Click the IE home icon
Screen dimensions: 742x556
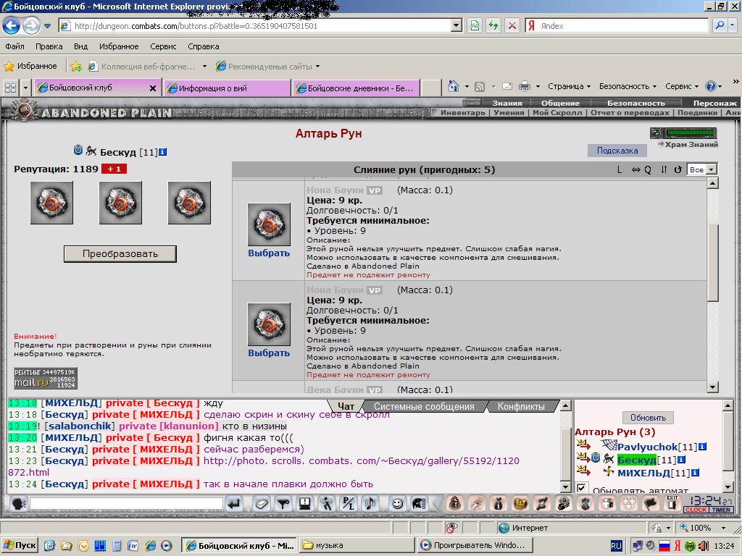point(454,86)
